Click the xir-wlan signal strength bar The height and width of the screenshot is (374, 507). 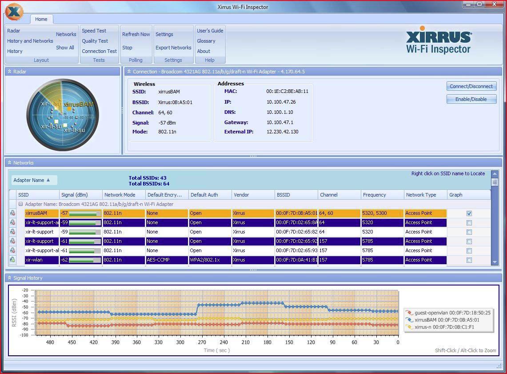coord(85,260)
